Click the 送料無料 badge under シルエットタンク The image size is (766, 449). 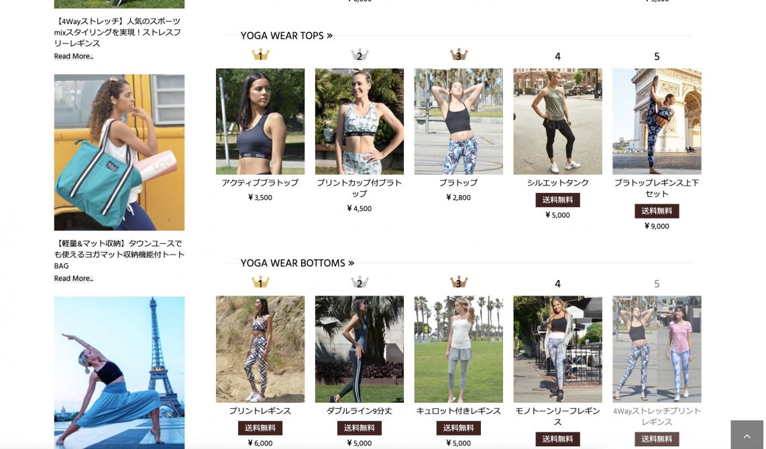click(x=558, y=200)
